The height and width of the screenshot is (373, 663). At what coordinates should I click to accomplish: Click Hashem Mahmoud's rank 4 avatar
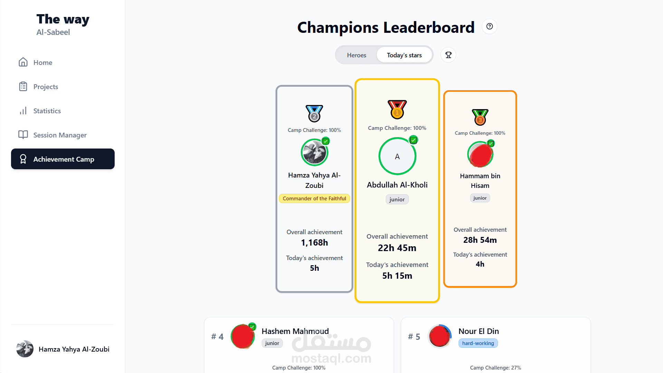243,336
